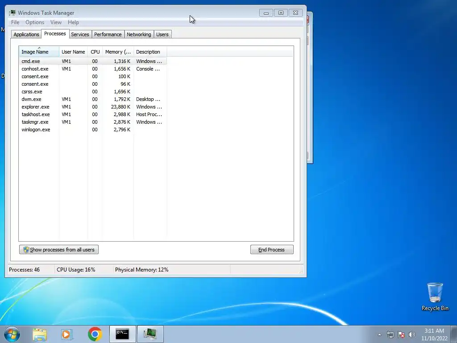The width and height of the screenshot is (457, 343).
Task: Select the consent.exe row using 100 K
Action: 93,76
